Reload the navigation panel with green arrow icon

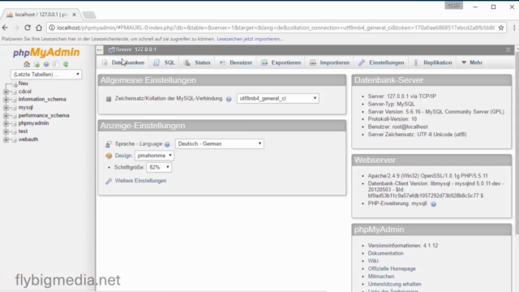[66, 64]
